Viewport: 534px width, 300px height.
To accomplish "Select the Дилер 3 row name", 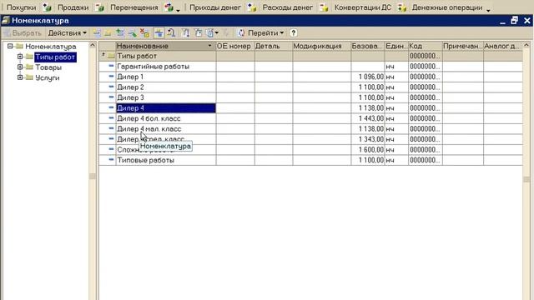I will coord(130,97).
